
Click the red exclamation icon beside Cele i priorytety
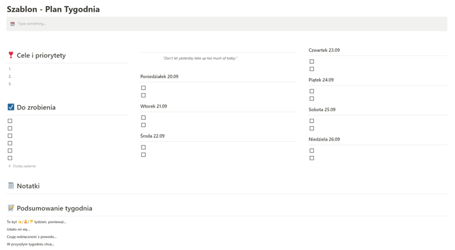(x=11, y=55)
